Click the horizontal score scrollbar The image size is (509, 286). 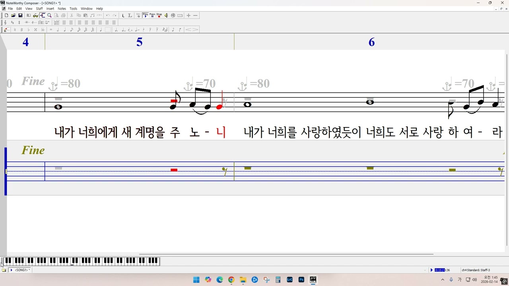[x=286, y=254]
